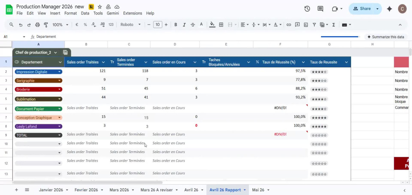Decrease decimal places
The height and width of the screenshot is (195, 412).
(94, 25)
